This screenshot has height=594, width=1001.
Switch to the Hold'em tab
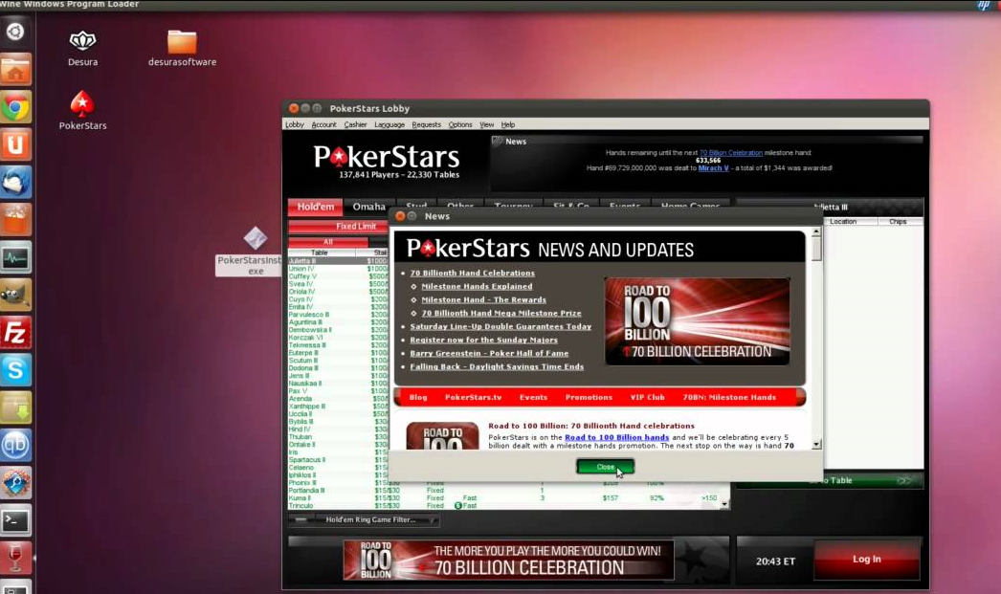click(316, 207)
